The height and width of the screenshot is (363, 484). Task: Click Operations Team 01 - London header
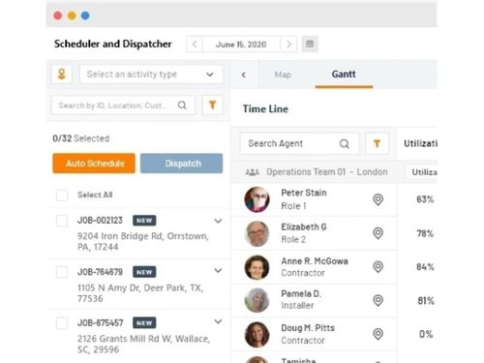327,172
